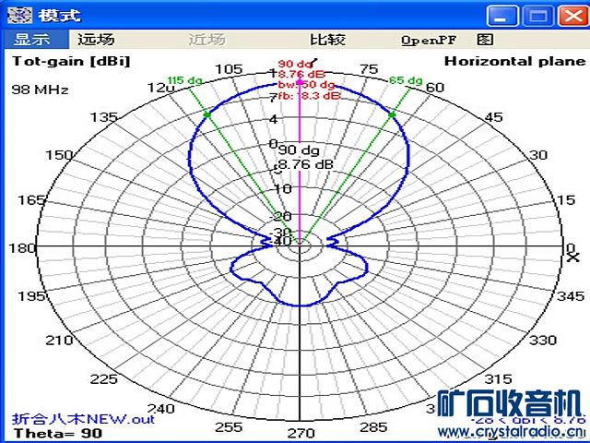Viewport: 590px width, 443px height.
Task: Click the -20 dB ring label
Action: [x=281, y=216]
